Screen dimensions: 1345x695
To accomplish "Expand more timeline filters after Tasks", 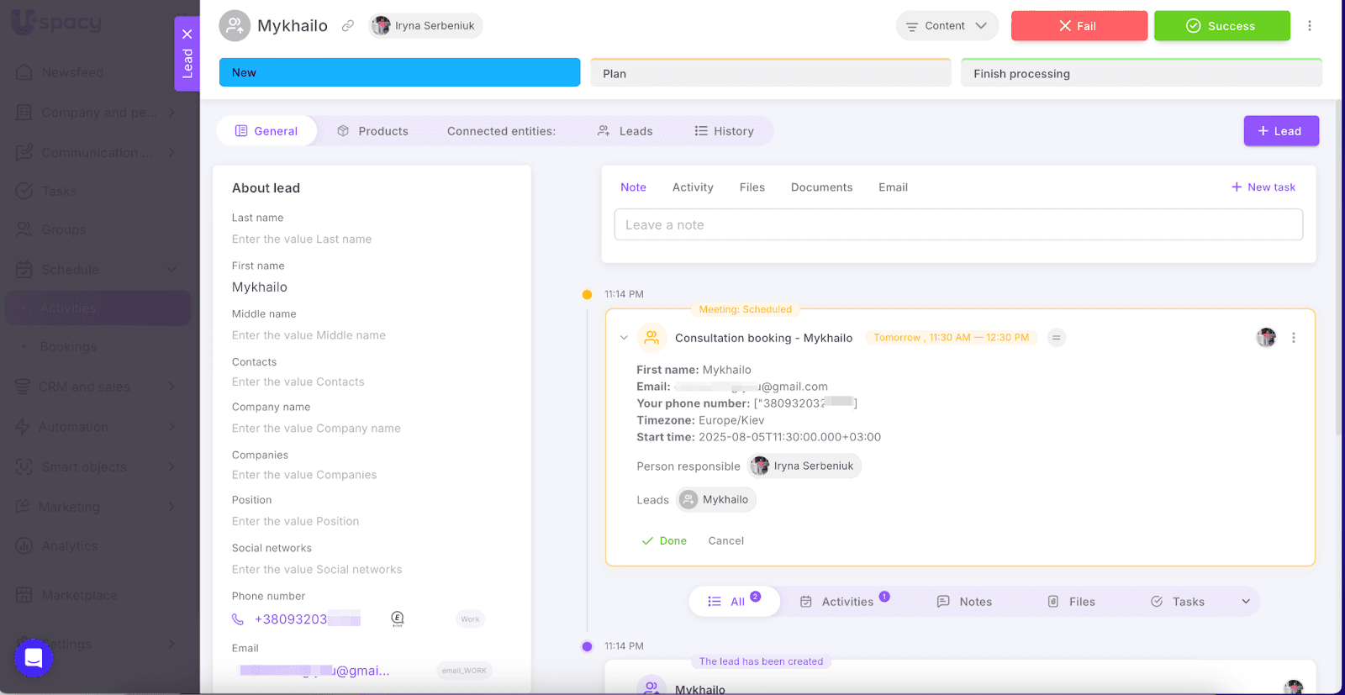I will [x=1246, y=602].
